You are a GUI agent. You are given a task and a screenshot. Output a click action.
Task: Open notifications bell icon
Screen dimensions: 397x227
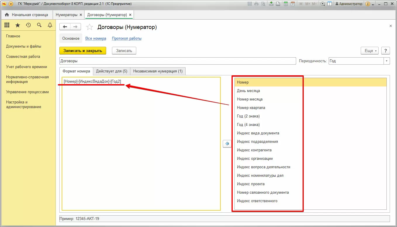tap(50, 25)
